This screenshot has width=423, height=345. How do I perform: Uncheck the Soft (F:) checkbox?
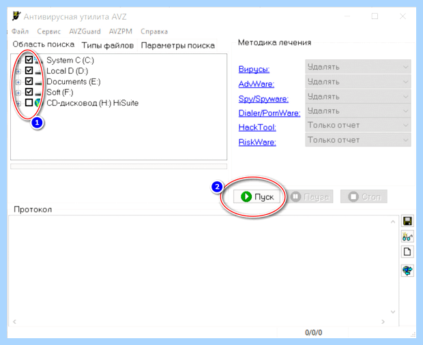(x=29, y=92)
